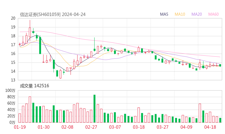Click the 20 price axis label

click(13, 18)
